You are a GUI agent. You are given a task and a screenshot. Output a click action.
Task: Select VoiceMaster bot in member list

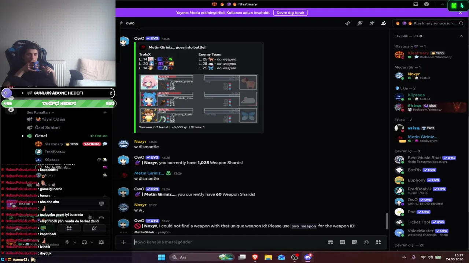(x=428, y=232)
